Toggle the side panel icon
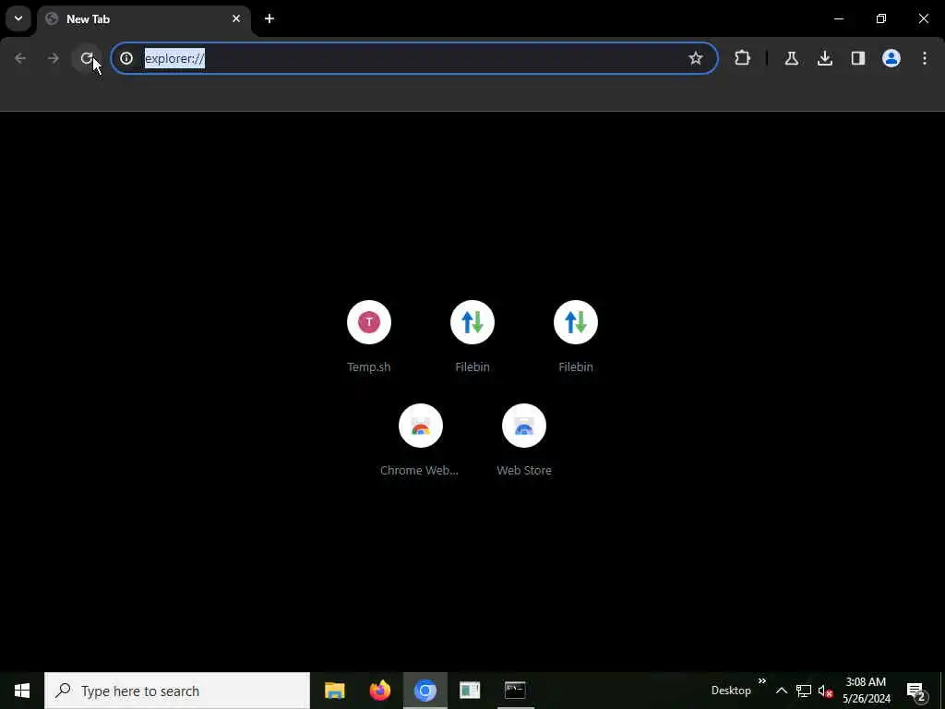The height and width of the screenshot is (709, 945). (x=858, y=58)
